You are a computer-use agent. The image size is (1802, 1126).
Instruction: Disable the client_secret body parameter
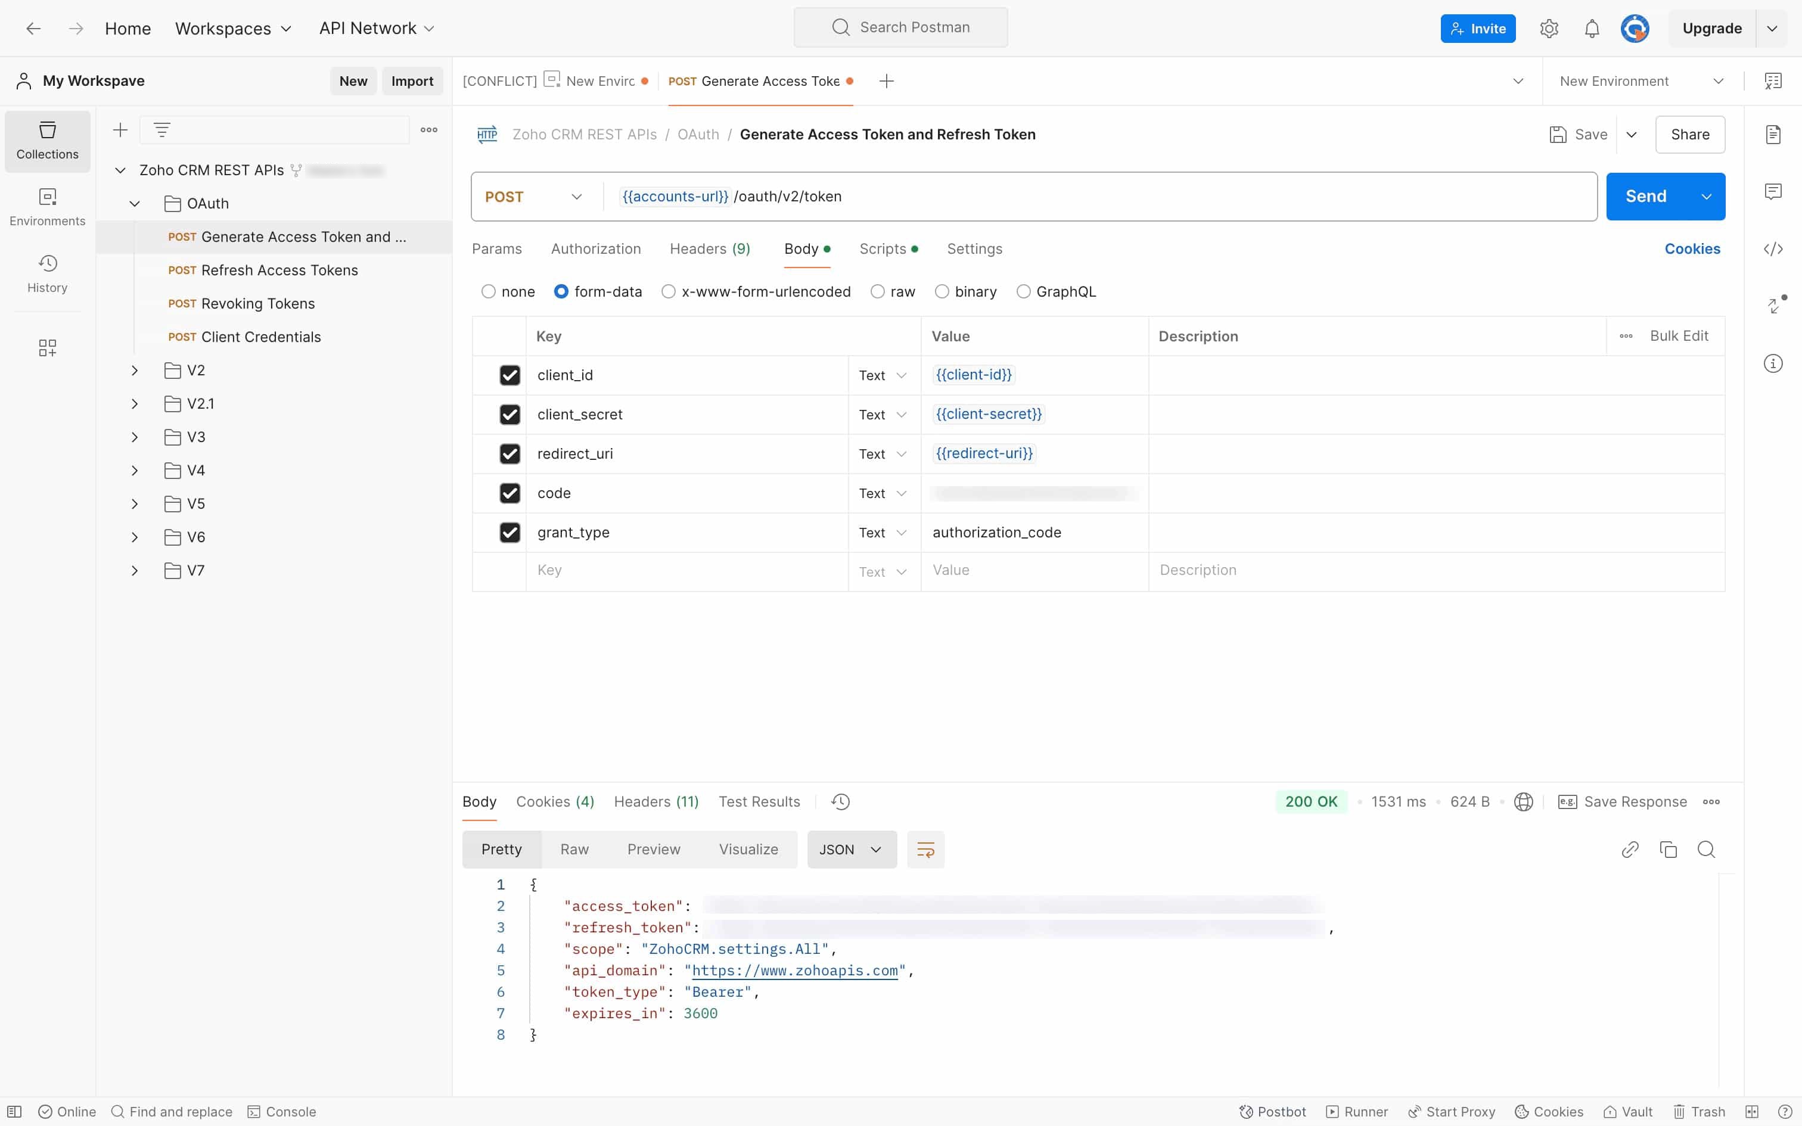point(510,414)
